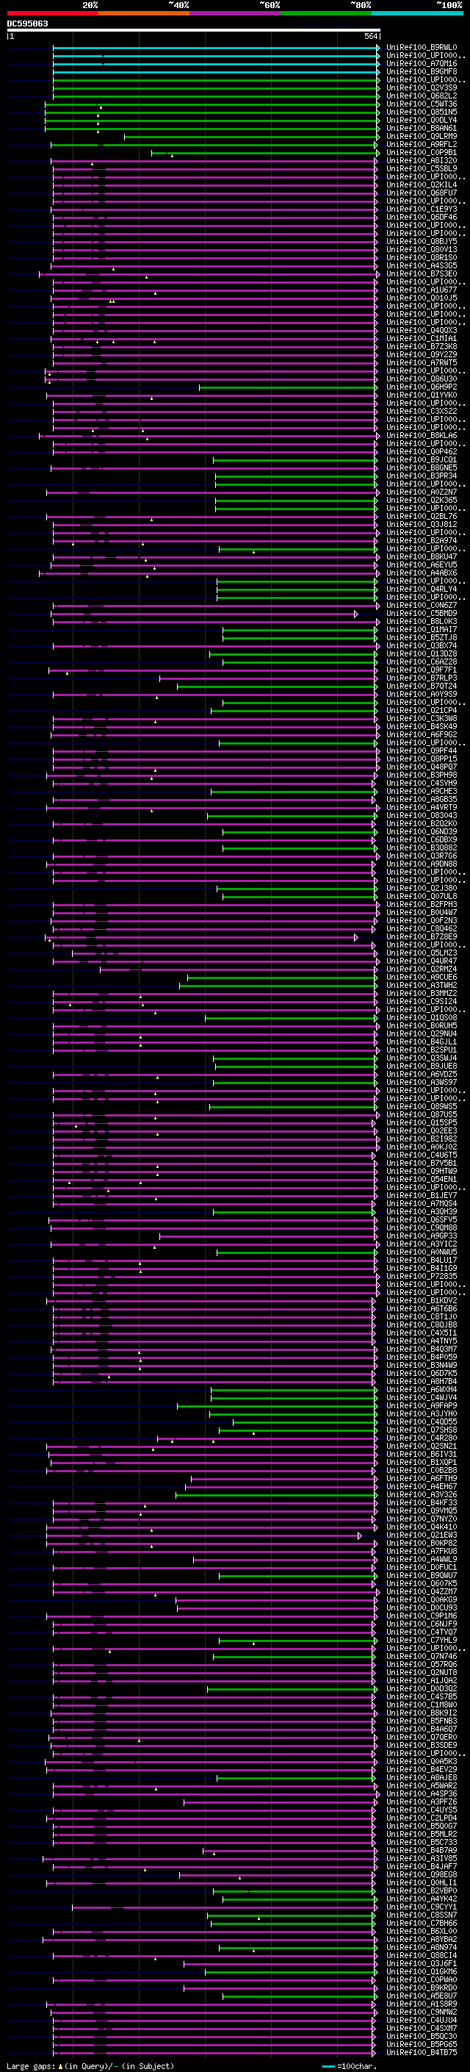Select label UniRef100_A9RFL2
Image resolution: width=470 pixels, height=2072 pixels.
pos(422,144)
